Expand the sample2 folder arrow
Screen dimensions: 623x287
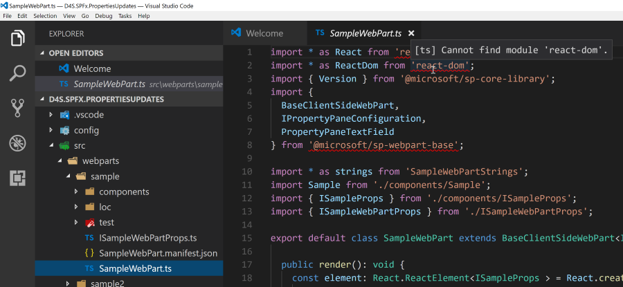(68, 284)
